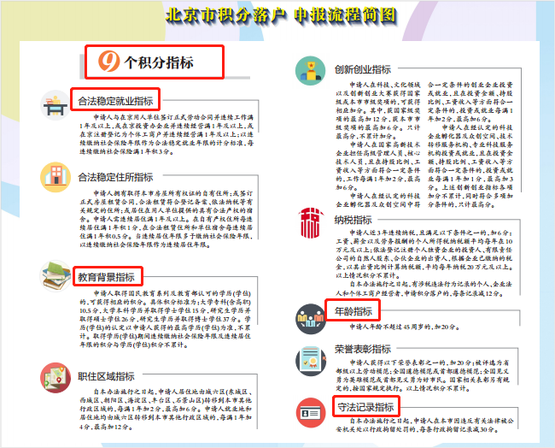
Task: Click the 北京市积分落户 申报流程简图 title
Action: click(x=279, y=15)
